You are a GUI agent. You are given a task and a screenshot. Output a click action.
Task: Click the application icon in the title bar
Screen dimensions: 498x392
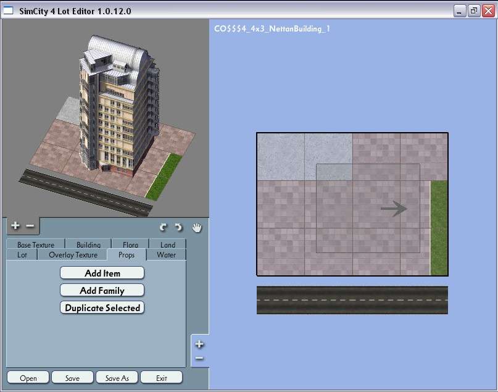click(x=8, y=10)
